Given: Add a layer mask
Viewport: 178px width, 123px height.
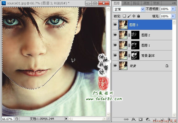Looking at the screenshot, I should [x=140, y=119].
